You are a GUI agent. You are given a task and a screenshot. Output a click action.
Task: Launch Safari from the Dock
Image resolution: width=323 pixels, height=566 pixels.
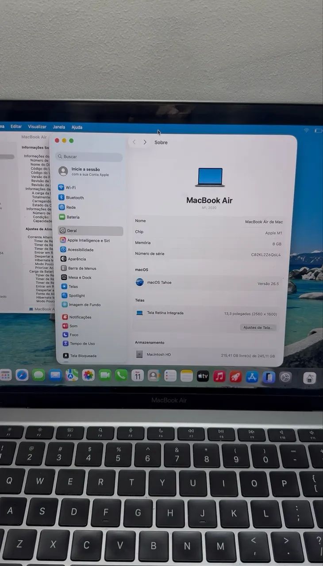click(22, 375)
